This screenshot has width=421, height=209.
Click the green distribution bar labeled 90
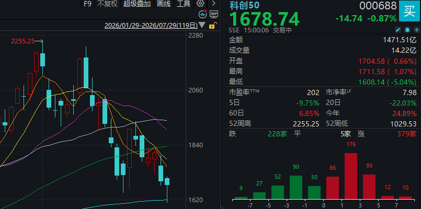[296, 187]
